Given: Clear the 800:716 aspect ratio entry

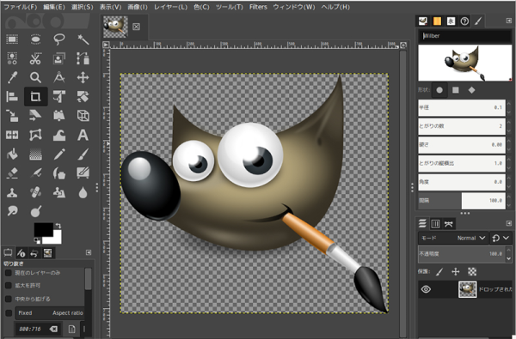Looking at the screenshot, I should [x=53, y=329].
